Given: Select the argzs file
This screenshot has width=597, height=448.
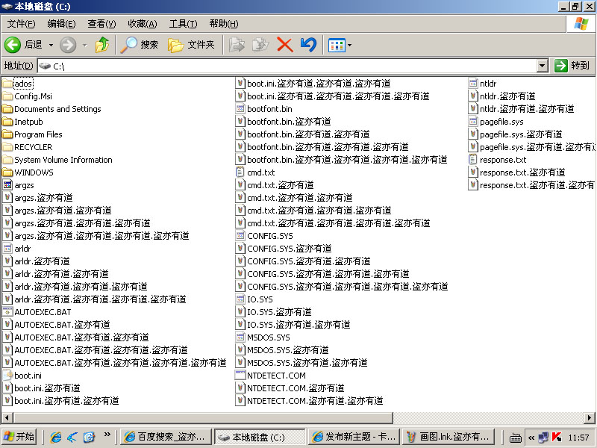Looking at the screenshot, I should (18, 185).
